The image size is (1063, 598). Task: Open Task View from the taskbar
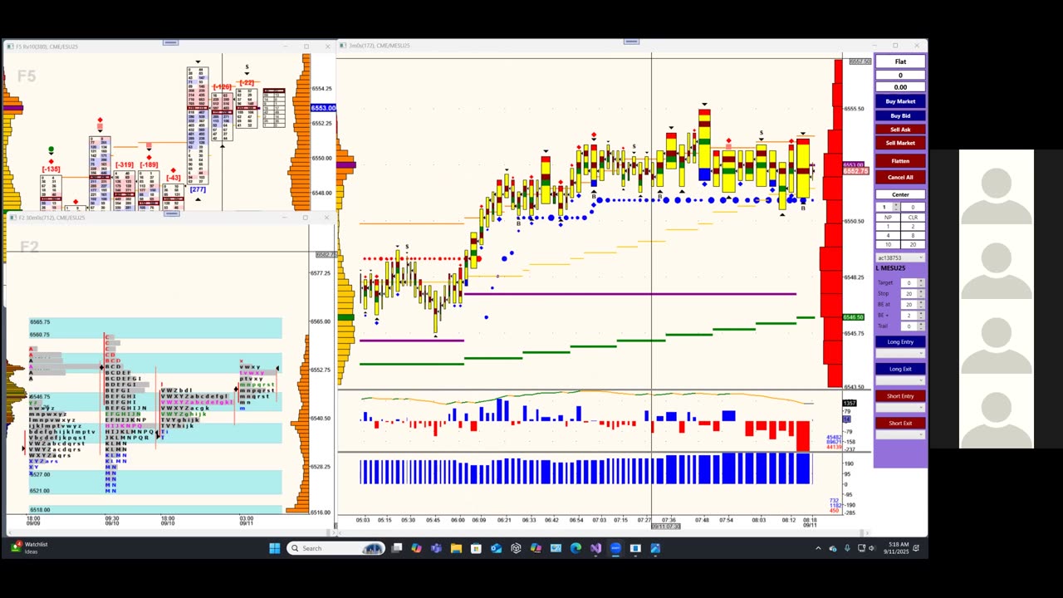coord(397,548)
